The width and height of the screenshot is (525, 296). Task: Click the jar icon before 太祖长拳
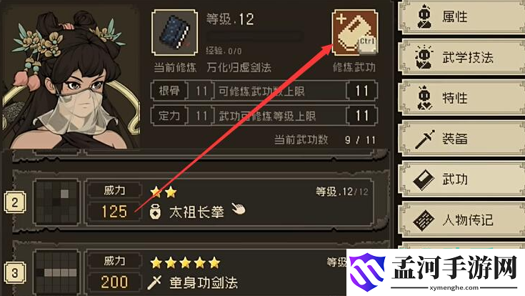155,212
